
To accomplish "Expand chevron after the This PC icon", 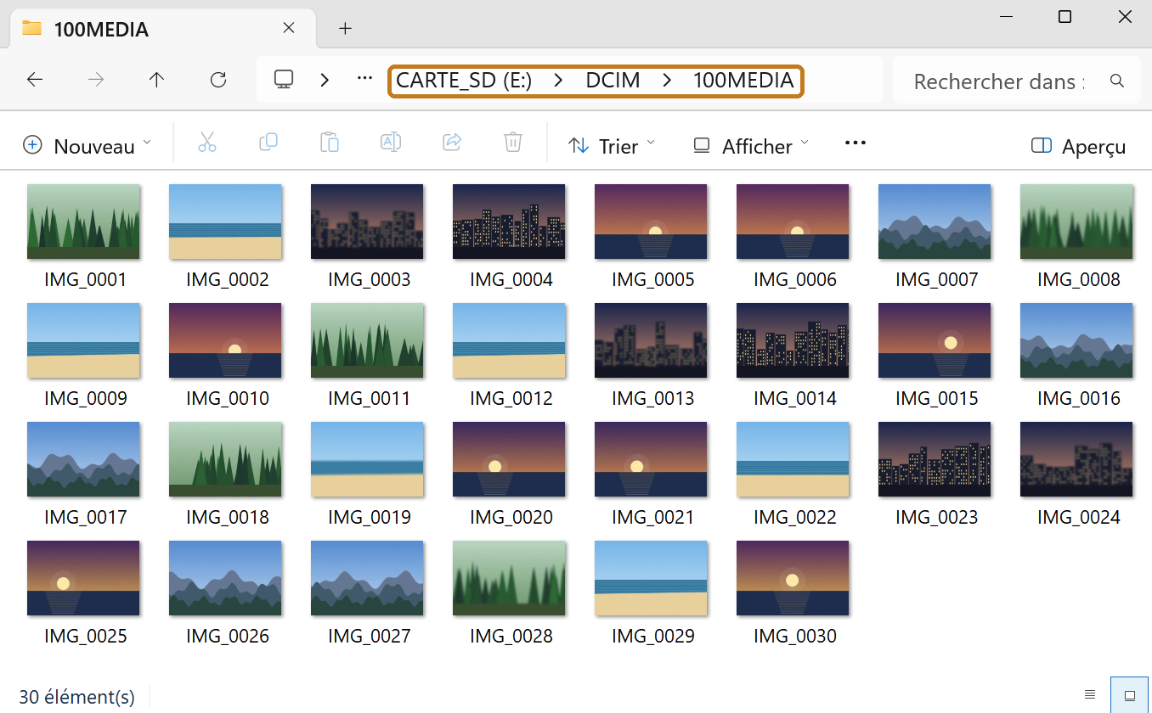I will click(325, 81).
